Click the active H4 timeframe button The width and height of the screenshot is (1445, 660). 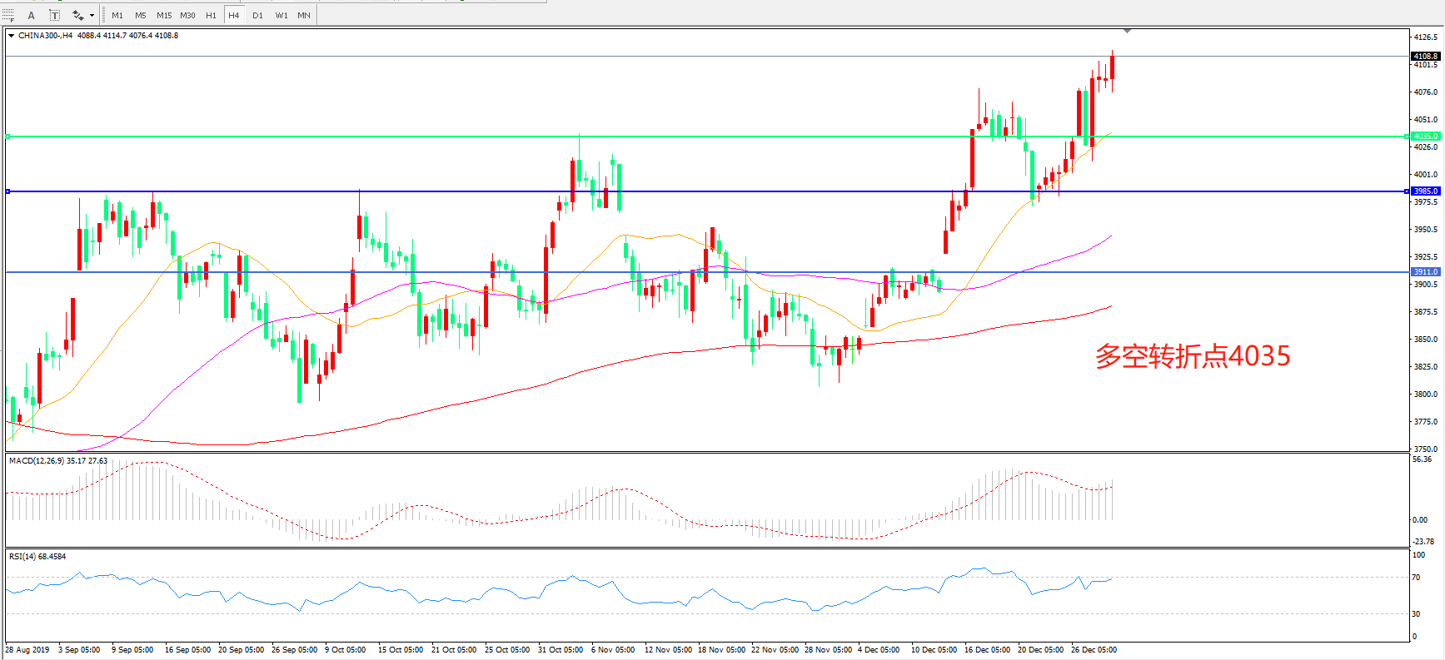(x=234, y=15)
